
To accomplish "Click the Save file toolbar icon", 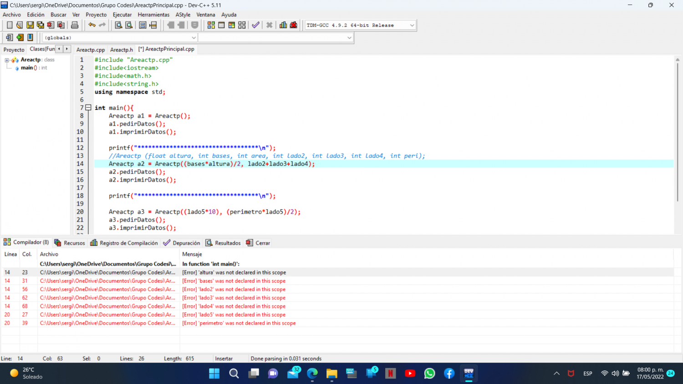I will point(30,25).
